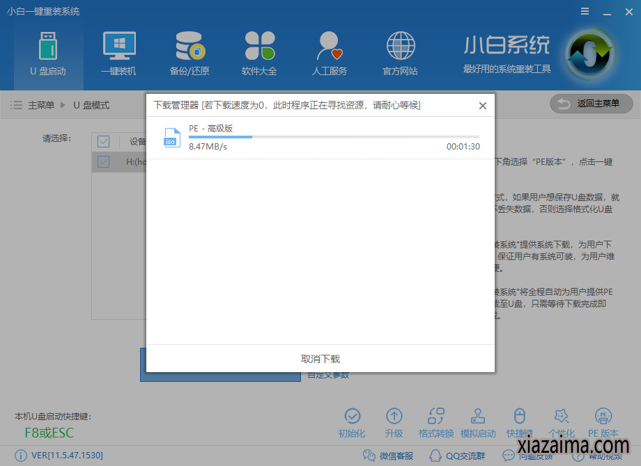Open the hamburger menu in title bar

pyautogui.click(x=585, y=11)
